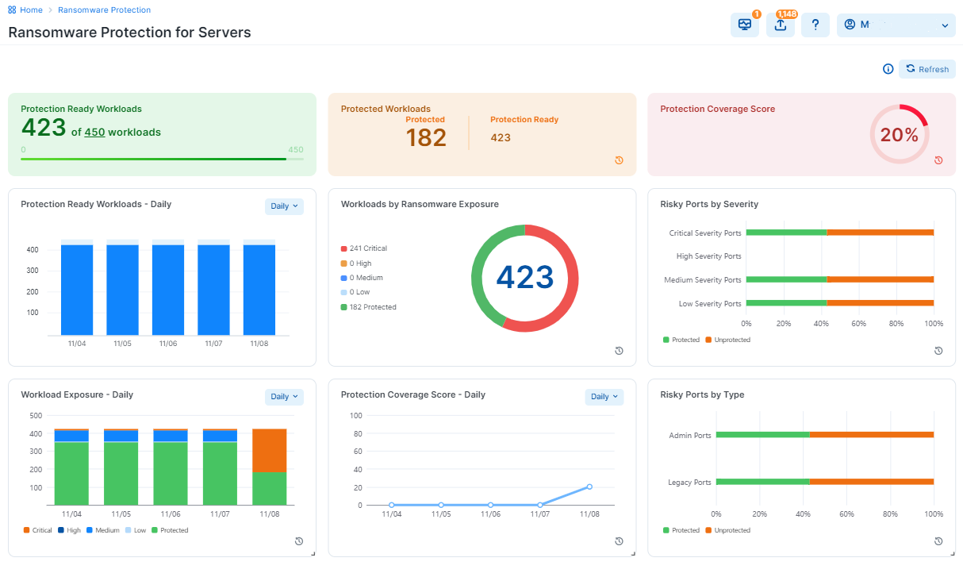Click history icon in Risky Ports by Severity
The height and width of the screenshot is (577, 963).
click(938, 351)
